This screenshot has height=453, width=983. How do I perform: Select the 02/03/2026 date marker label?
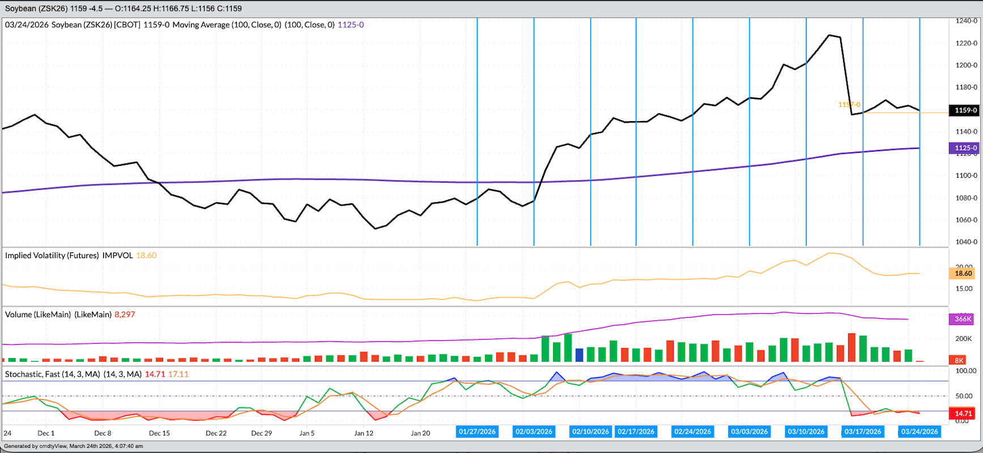[534, 431]
